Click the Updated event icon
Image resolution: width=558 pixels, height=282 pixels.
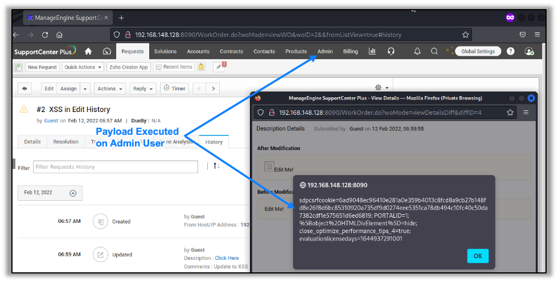pos(100,255)
